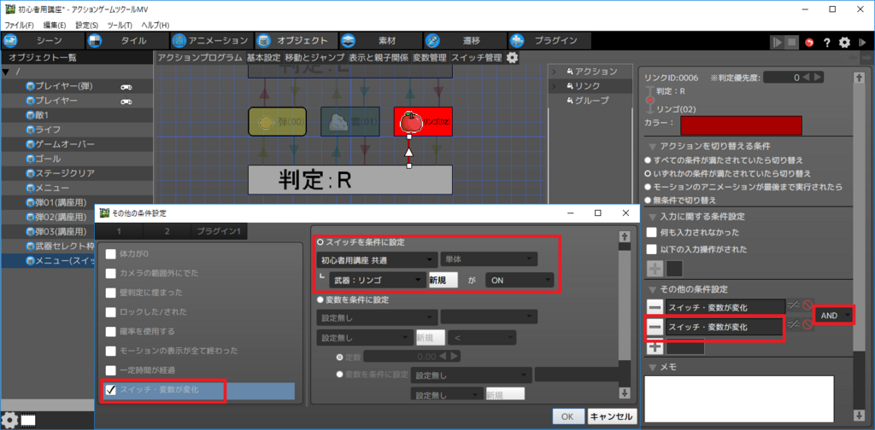The image size is (875, 430).
Task: Select the 変数を条件に設定 radio button
Action: point(320,299)
